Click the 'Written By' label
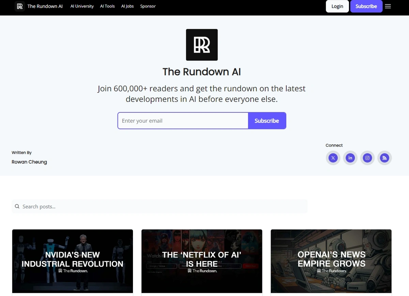409x296 pixels. tap(21, 153)
